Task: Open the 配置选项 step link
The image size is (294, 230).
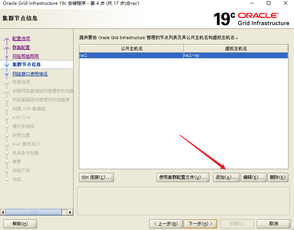Action: [21, 39]
